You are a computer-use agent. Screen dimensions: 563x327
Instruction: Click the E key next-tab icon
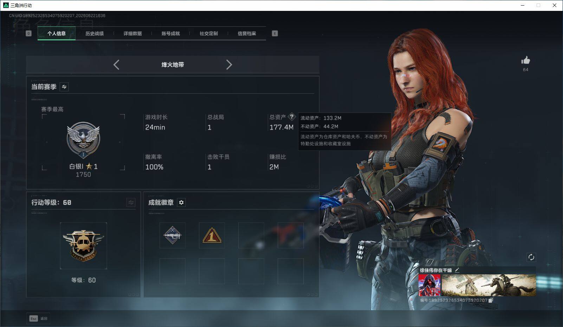click(x=275, y=33)
